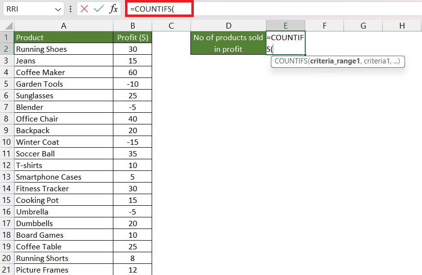The image size is (422, 275).
Task: Confirm the formula with the green checkmark
Action: [x=99, y=9]
